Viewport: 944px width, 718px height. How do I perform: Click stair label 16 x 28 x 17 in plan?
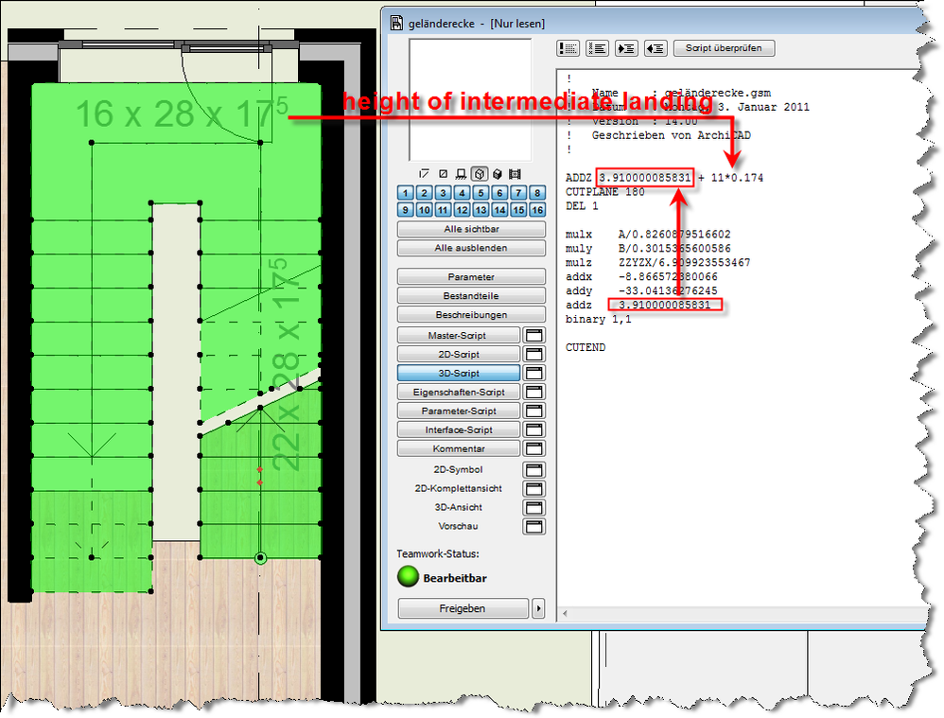(x=182, y=113)
